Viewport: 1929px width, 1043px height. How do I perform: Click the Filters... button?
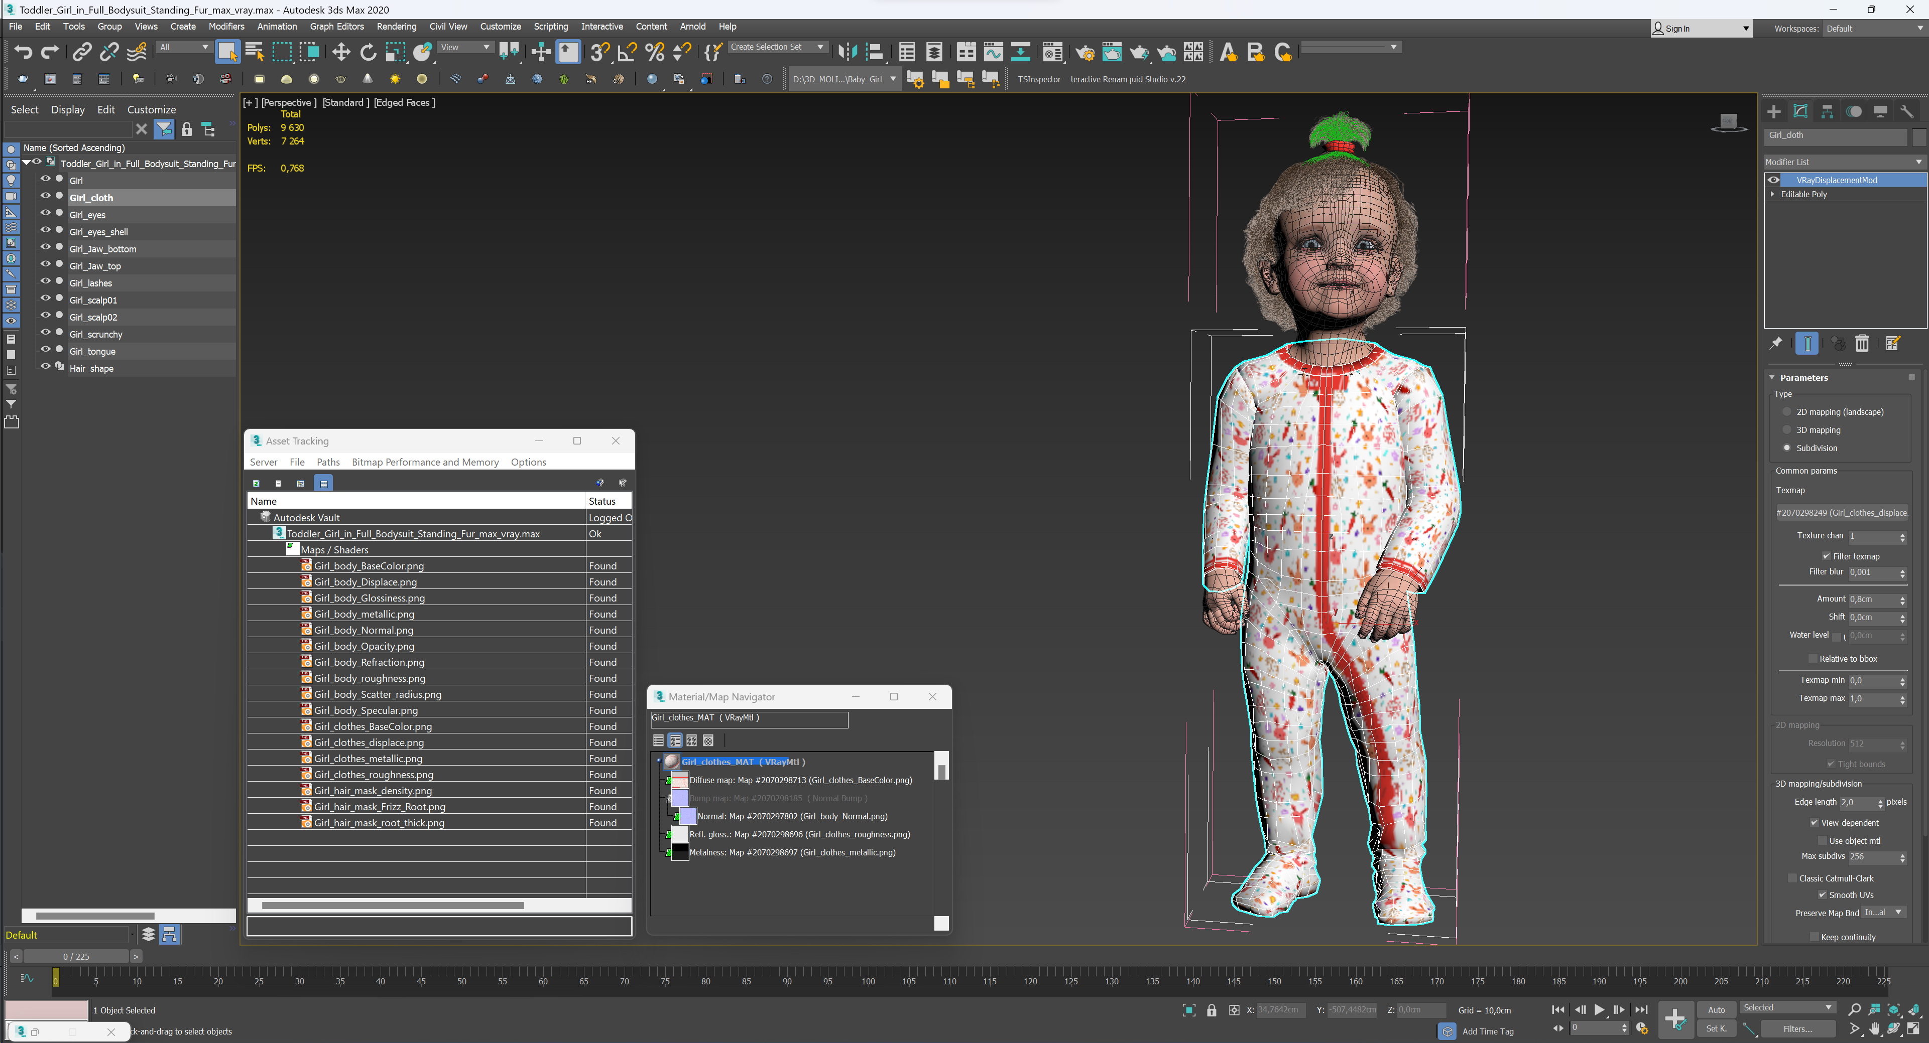point(1797,1029)
